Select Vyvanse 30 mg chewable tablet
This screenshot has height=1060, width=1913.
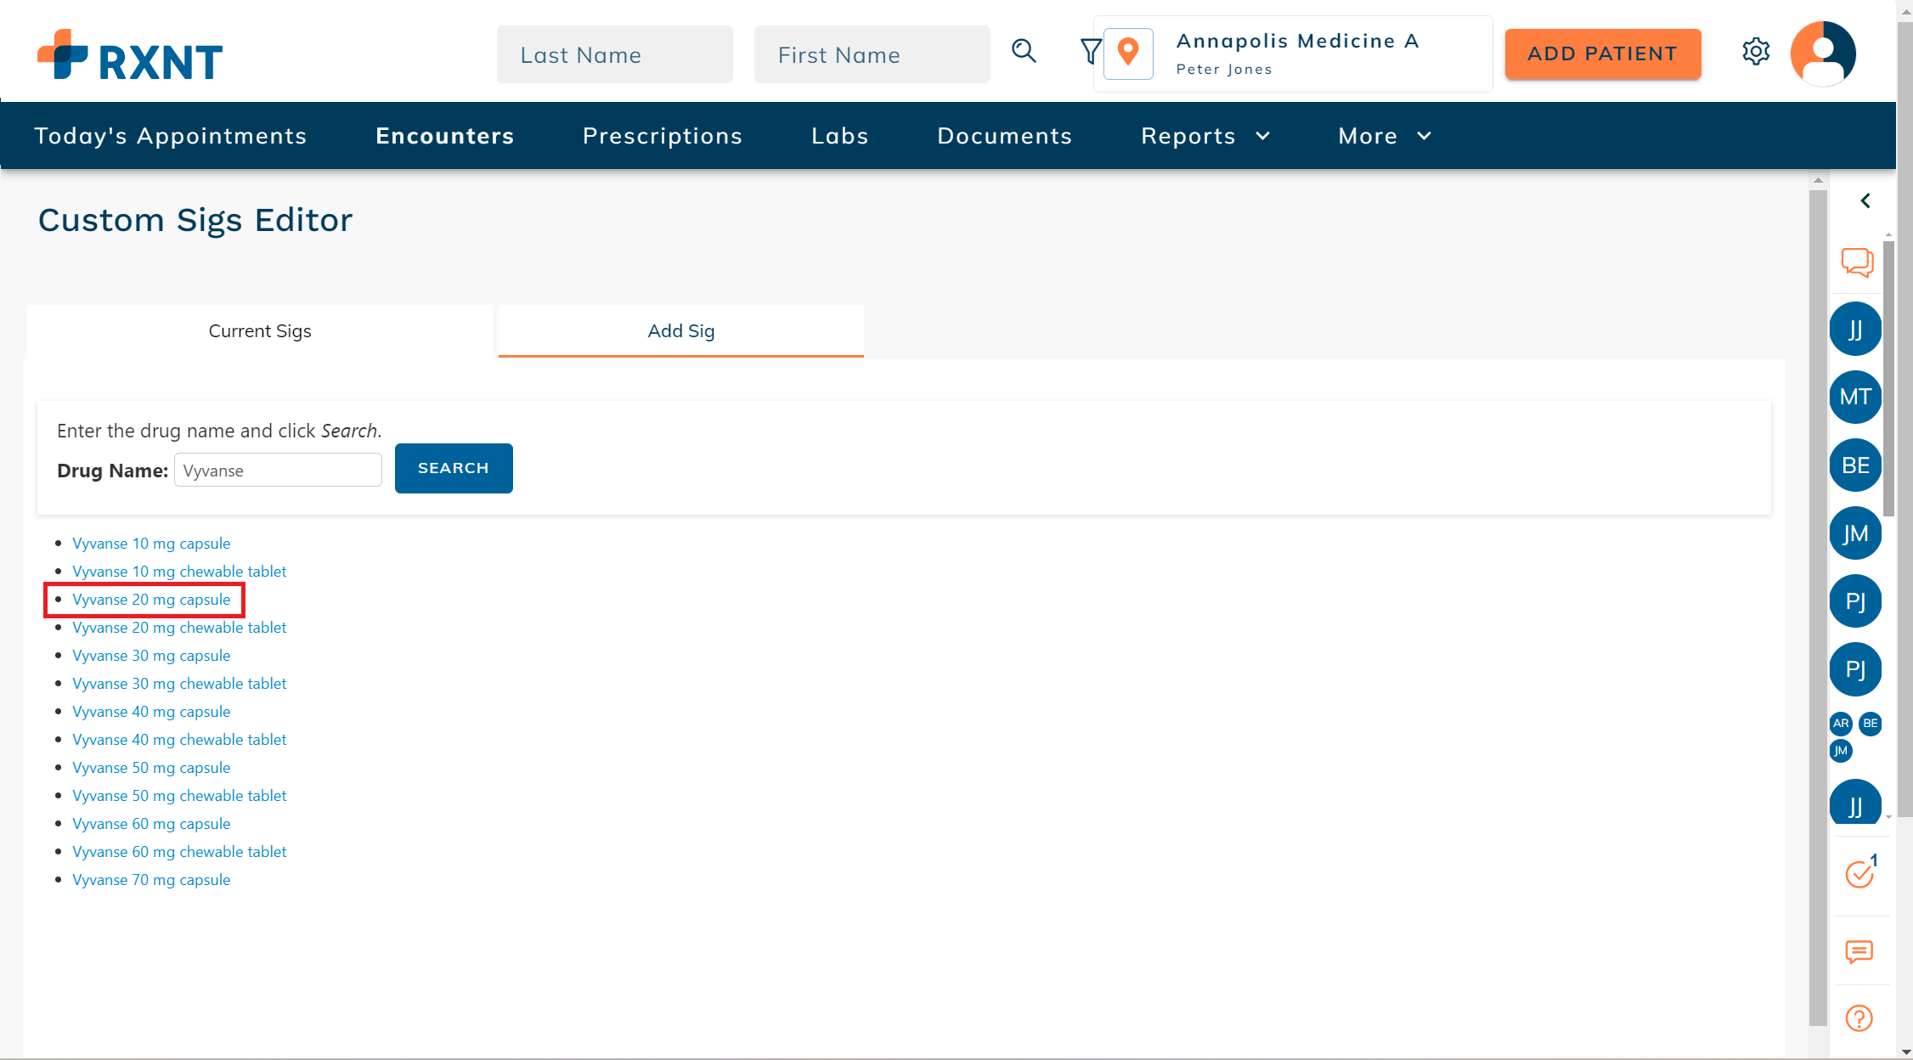(x=179, y=684)
